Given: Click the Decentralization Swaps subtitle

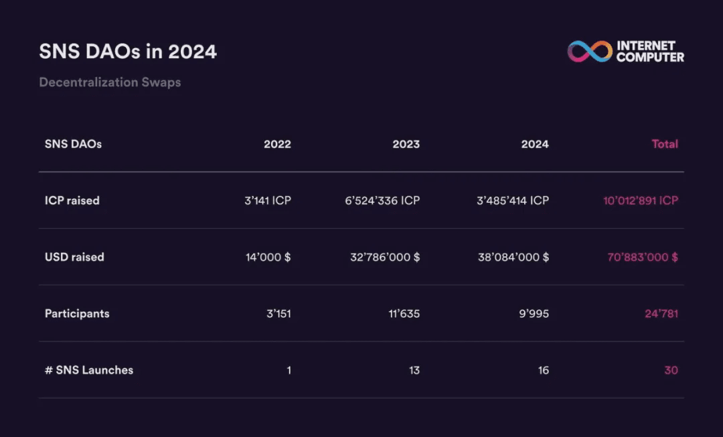Looking at the screenshot, I should point(110,82).
